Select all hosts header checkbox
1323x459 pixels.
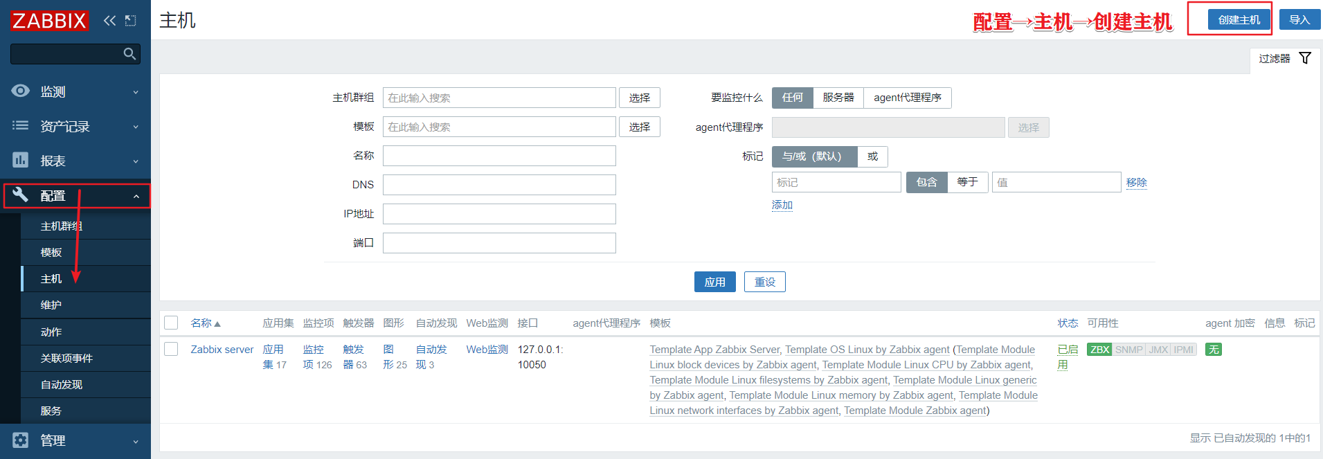pos(171,323)
